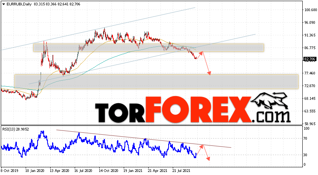Click the RSI scale value 0
The width and height of the screenshot is (318, 175).
305,165
